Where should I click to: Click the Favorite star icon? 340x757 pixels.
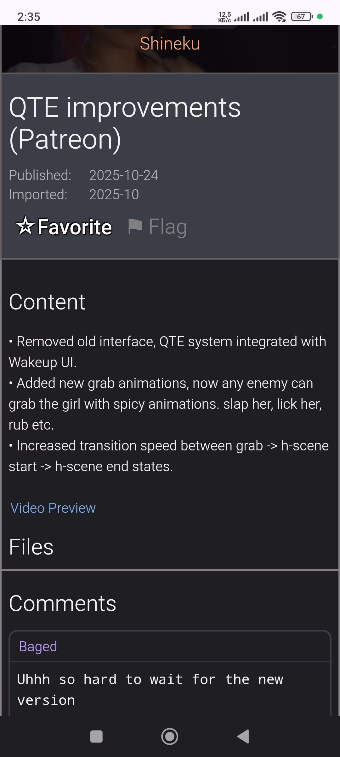pyautogui.click(x=25, y=226)
